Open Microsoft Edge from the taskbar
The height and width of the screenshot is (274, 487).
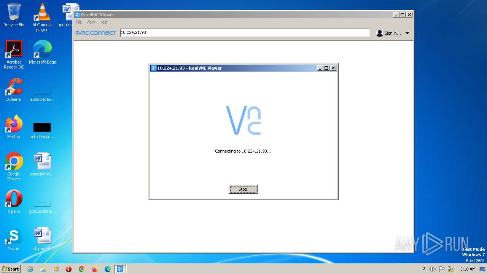coord(108,269)
